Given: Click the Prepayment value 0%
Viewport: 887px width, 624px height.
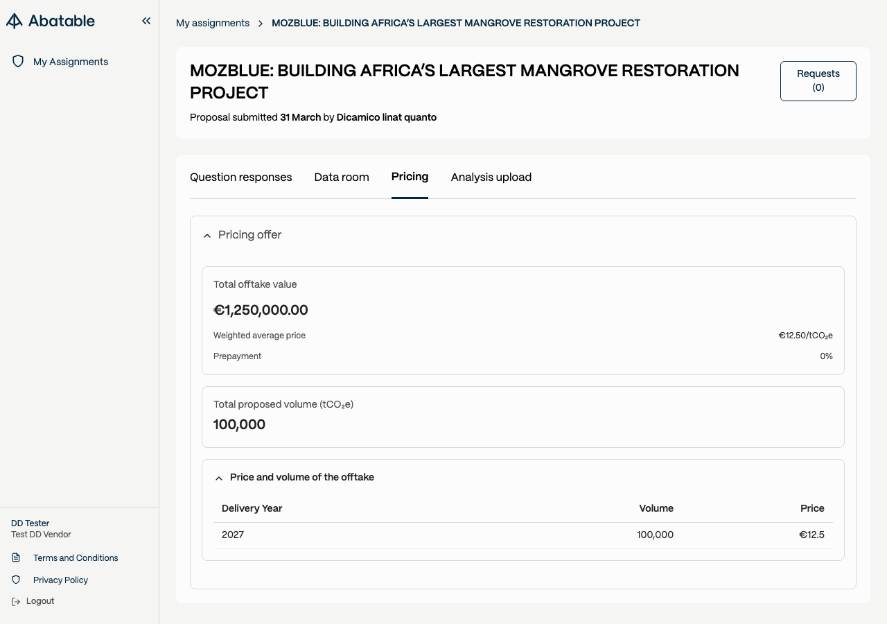Looking at the screenshot, I should 826,356.
